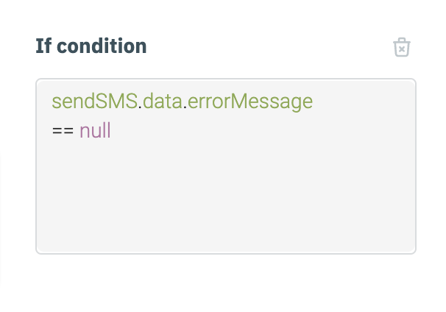
Task: Place cursor right after null
Action: pos(112,132)
